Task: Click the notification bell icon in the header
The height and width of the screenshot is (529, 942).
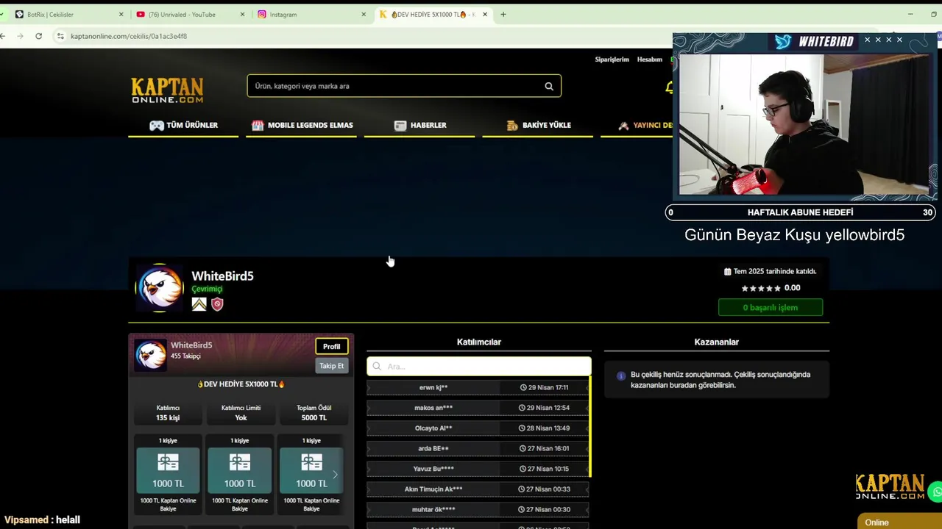Action: pos(669,87)
